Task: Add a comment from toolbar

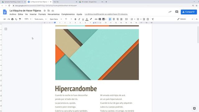Action: tap(100, 19)
